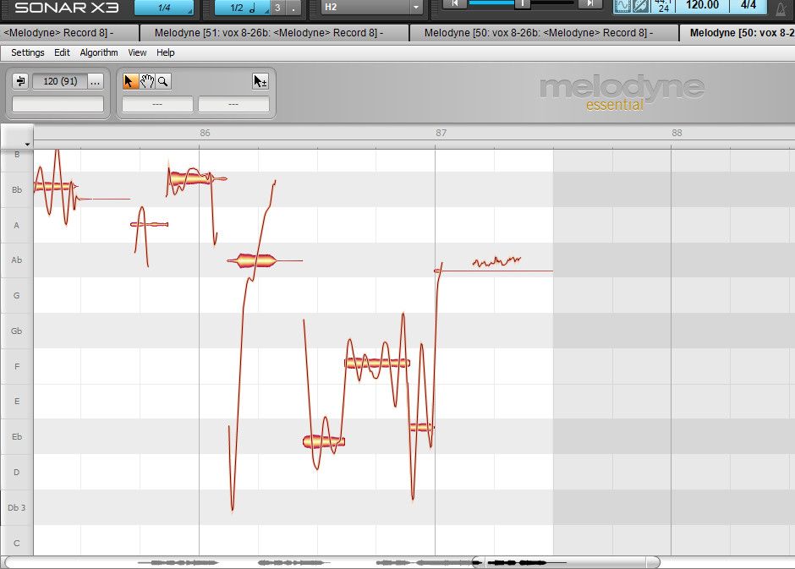The image size is (795, 569).
Task: Toggle the triplet 3 button
Action: [x=277, y=8]
